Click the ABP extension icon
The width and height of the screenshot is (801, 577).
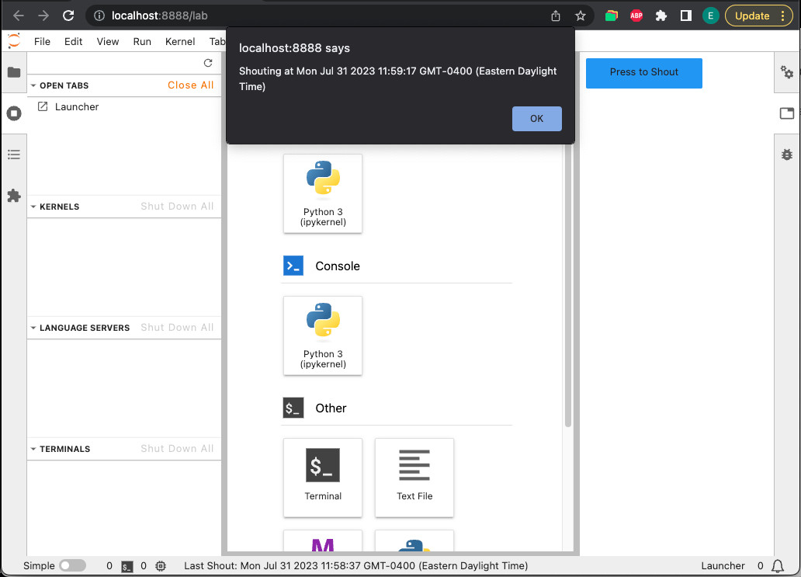636,16
